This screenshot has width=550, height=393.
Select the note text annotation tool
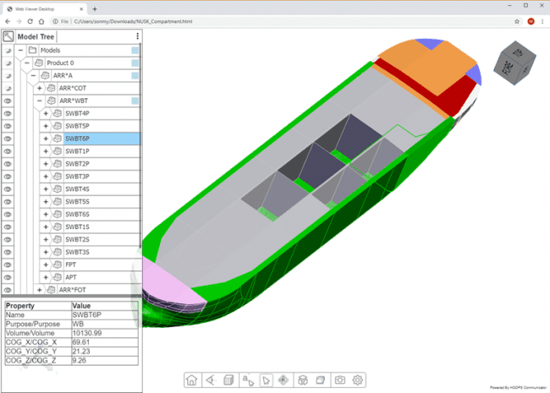click(x=247, y=380)
